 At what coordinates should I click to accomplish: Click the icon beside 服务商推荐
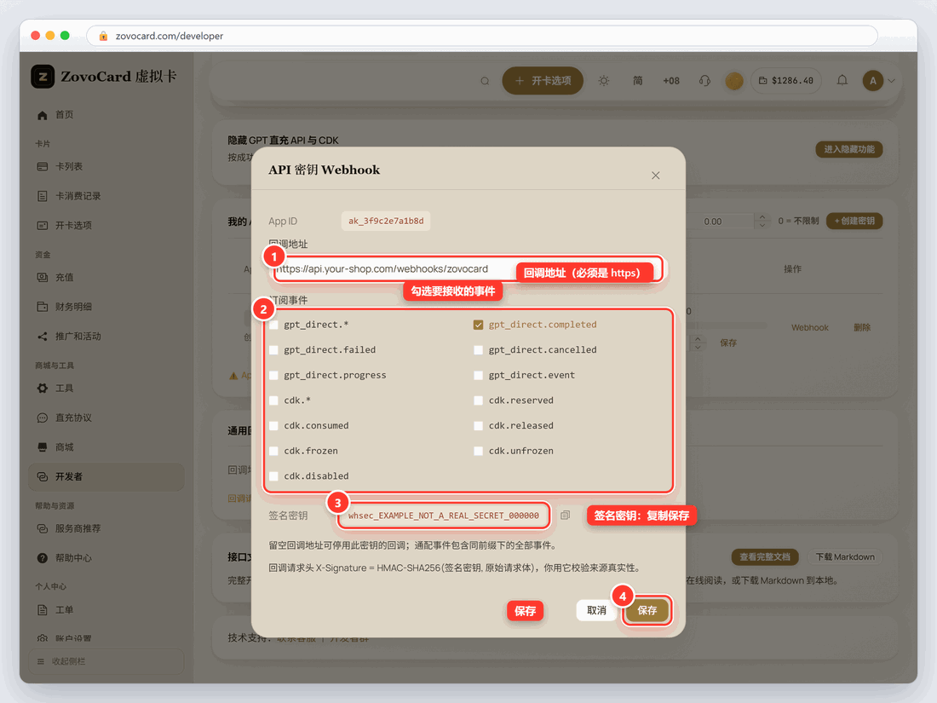coord(43,528)
